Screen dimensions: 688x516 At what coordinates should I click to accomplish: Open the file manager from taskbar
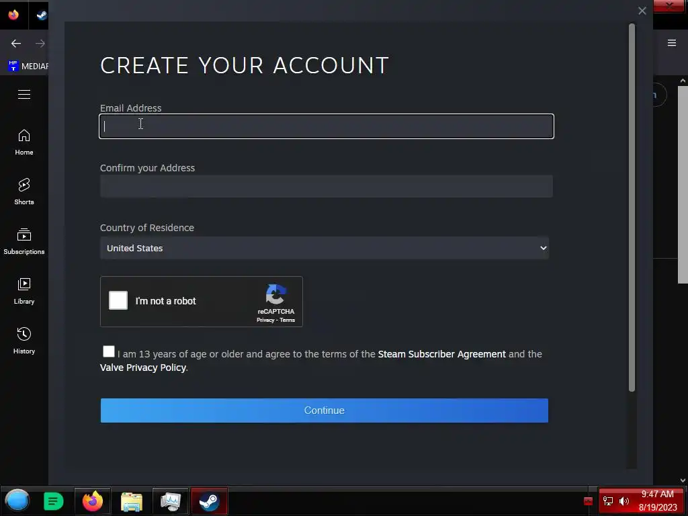point(132,501)
